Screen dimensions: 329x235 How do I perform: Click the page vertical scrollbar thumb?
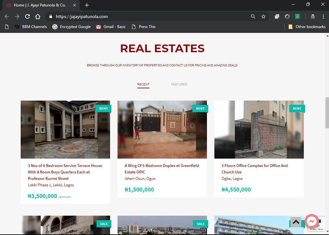[x=327, y=113]
